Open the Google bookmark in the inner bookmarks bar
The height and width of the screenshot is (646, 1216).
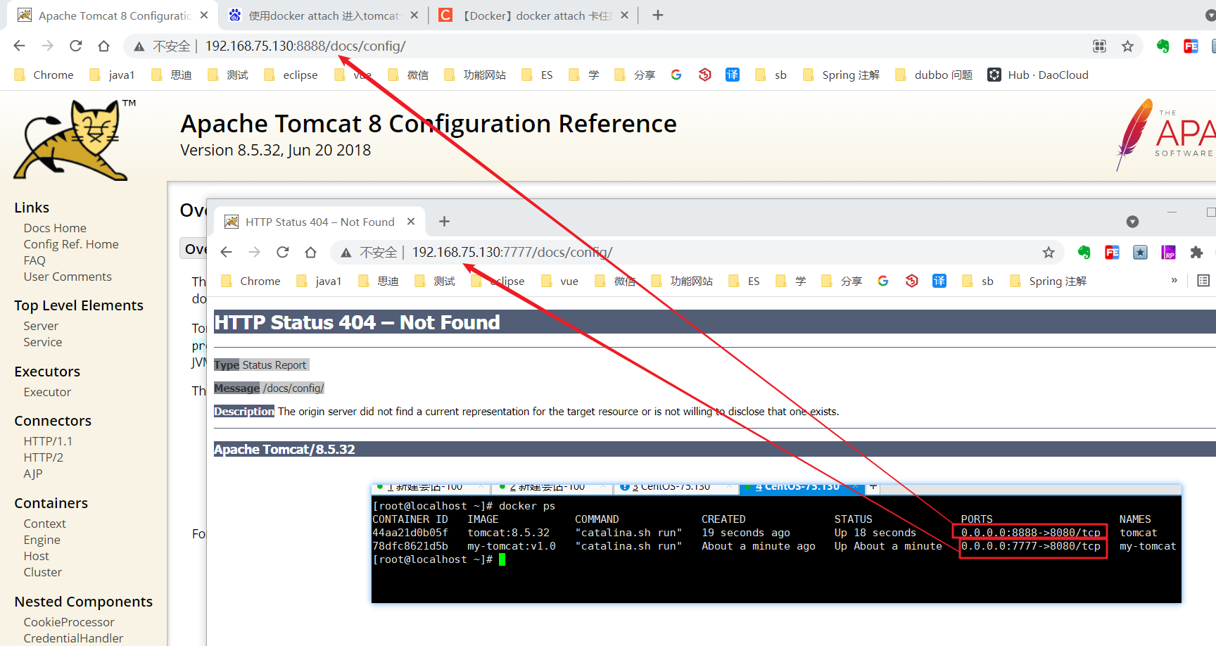coord(883,281)
